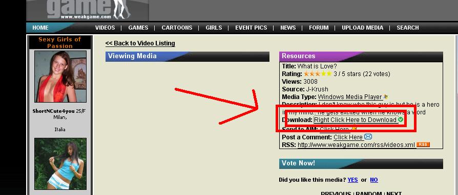458x195 pixels.
Task: Click the weakgame.com site logo
Action: pyautogui.click(x=88, y=10)
